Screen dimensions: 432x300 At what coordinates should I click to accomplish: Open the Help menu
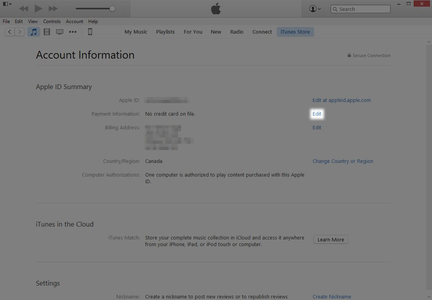pos(93,21)
